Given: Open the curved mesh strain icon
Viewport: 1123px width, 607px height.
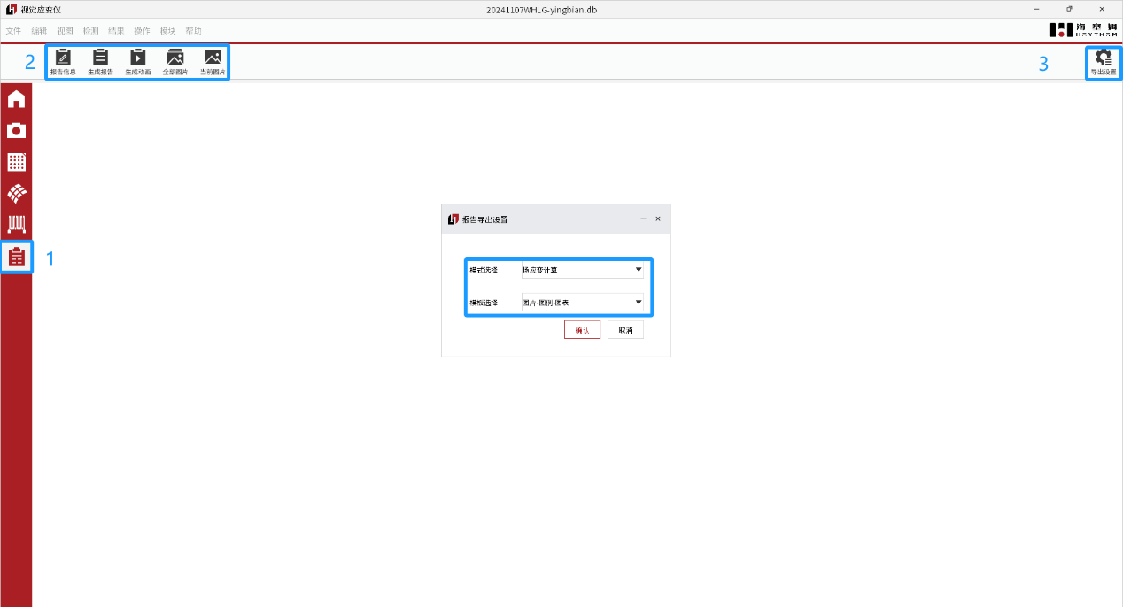Looking at the screenshot, I should pyautogui.click(x=16, y=193).
